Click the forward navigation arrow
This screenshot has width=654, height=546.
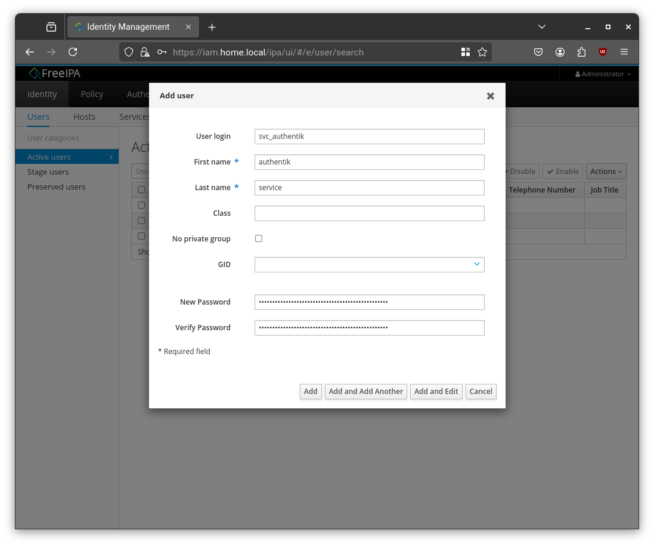pyautogui.click(x=51, y=52)
